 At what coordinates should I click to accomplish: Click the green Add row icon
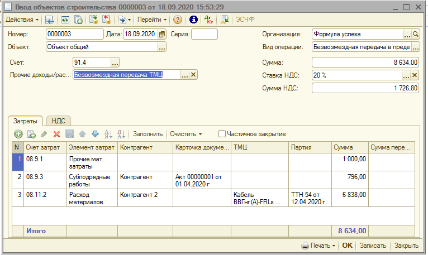(x=18, y=134)
